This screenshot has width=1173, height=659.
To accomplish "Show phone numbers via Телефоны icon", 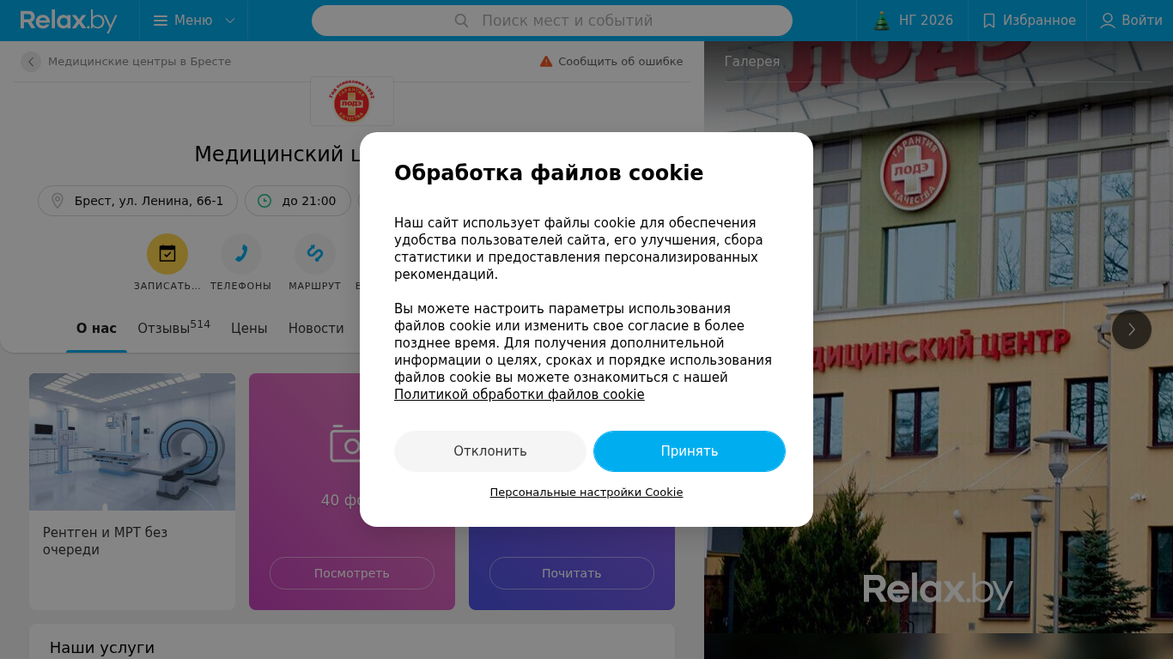I will 241,254.
